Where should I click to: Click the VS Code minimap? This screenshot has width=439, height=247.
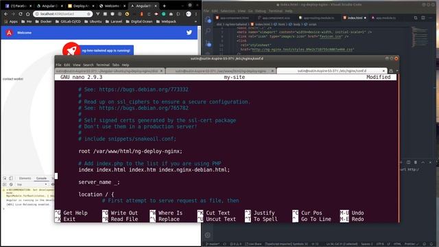419,36
